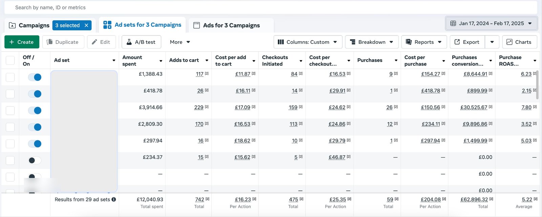Clear the 3 selected campaigns filter
Image resolution: width=542 pixels, height=217 pixels.
[x=86, y=25]
